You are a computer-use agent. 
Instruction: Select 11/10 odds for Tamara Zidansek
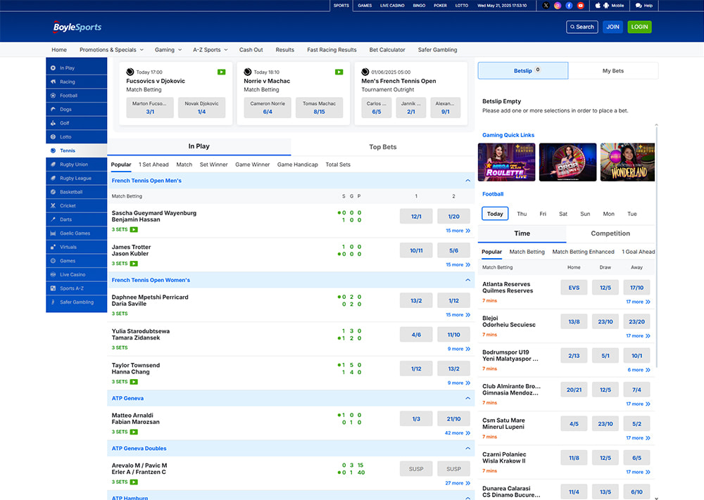pyautogui.click(x=453, y=335)
